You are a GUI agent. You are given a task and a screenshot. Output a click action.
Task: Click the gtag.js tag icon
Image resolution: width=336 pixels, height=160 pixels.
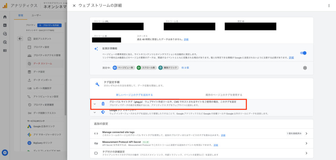103,104
